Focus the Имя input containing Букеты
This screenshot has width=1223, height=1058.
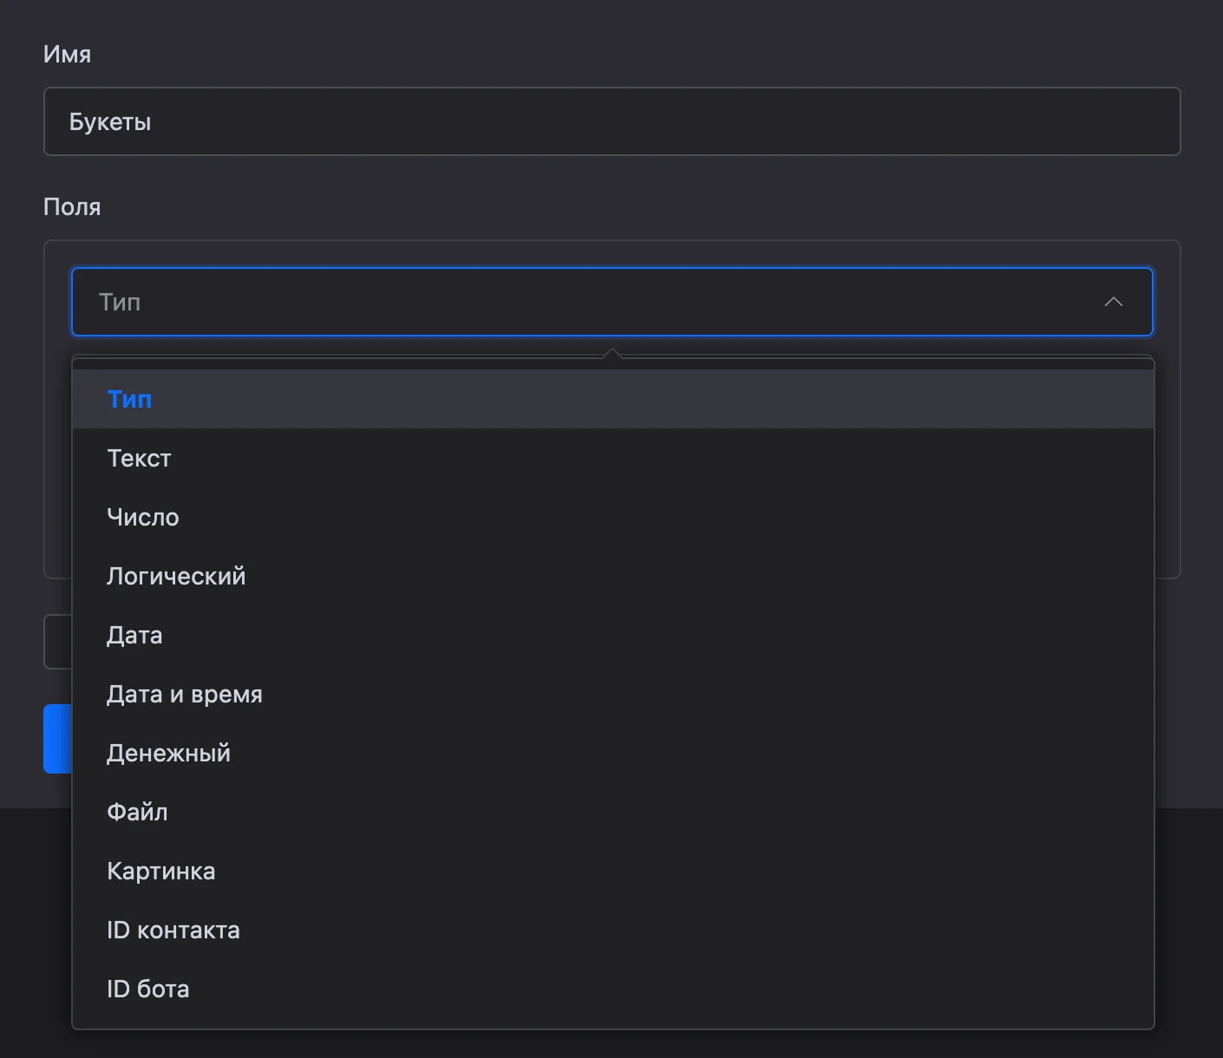click(612, 121)
